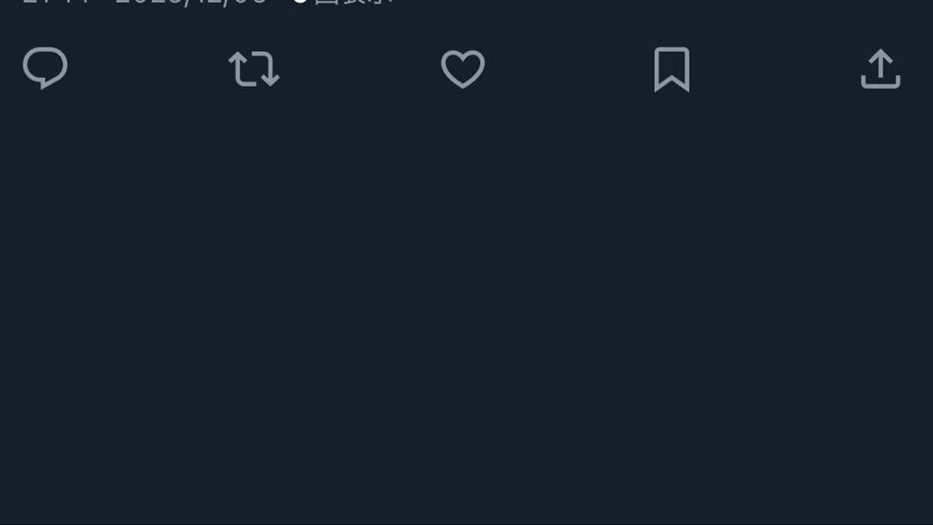Like the post with the heart icon
933x525 pixels.
tap(463, 69)
